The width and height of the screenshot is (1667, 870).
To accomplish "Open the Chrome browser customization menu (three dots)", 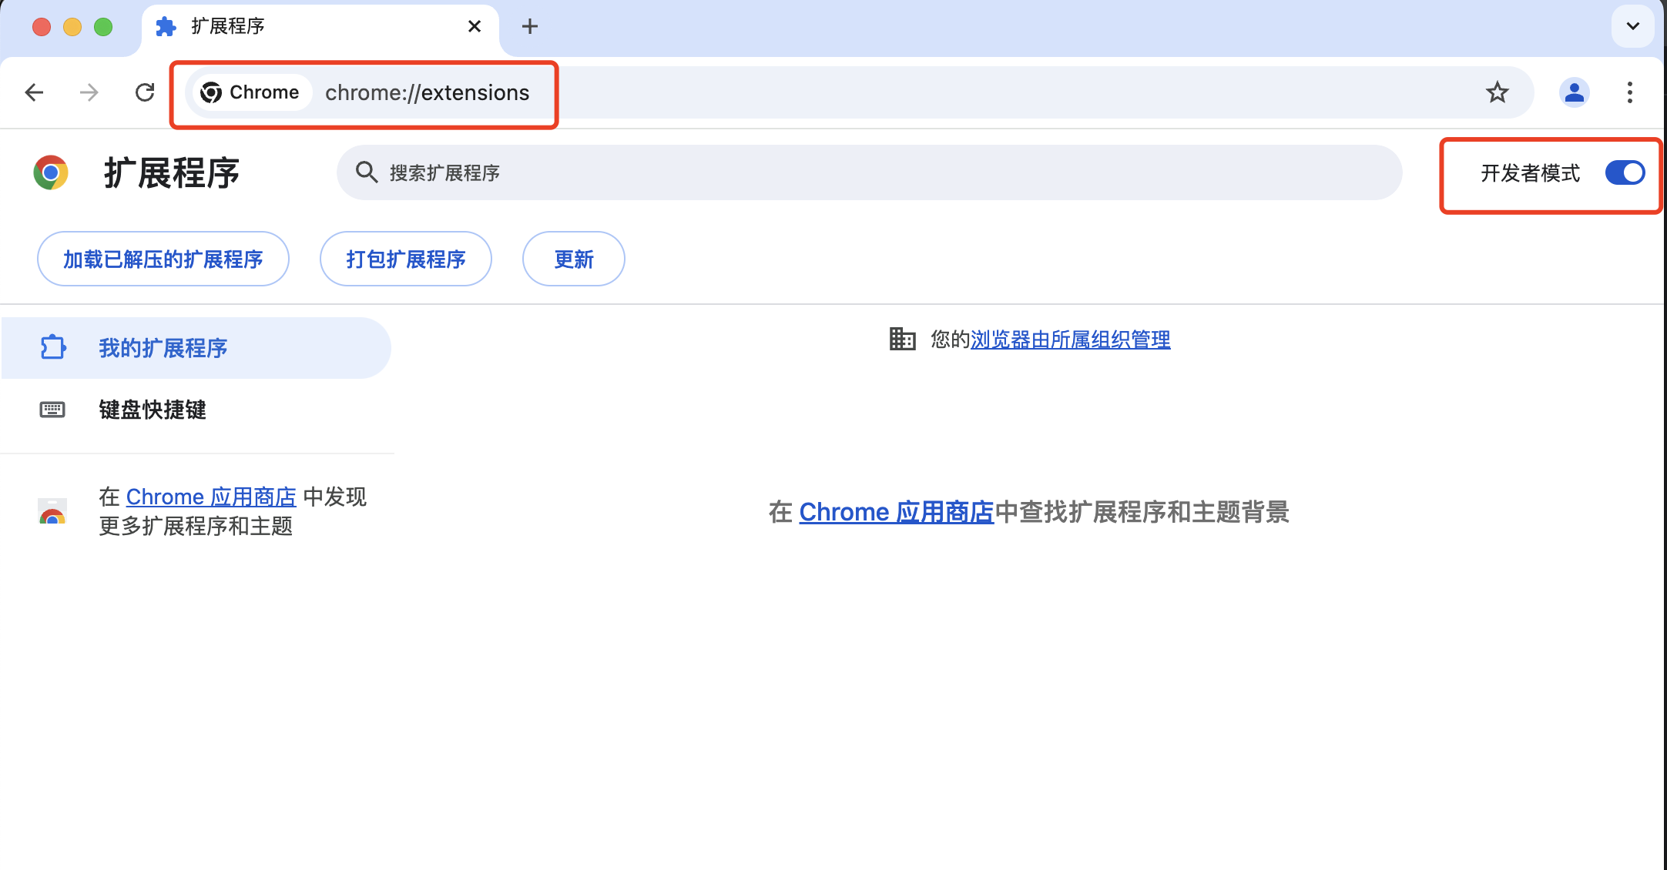I will [1630, 92].
